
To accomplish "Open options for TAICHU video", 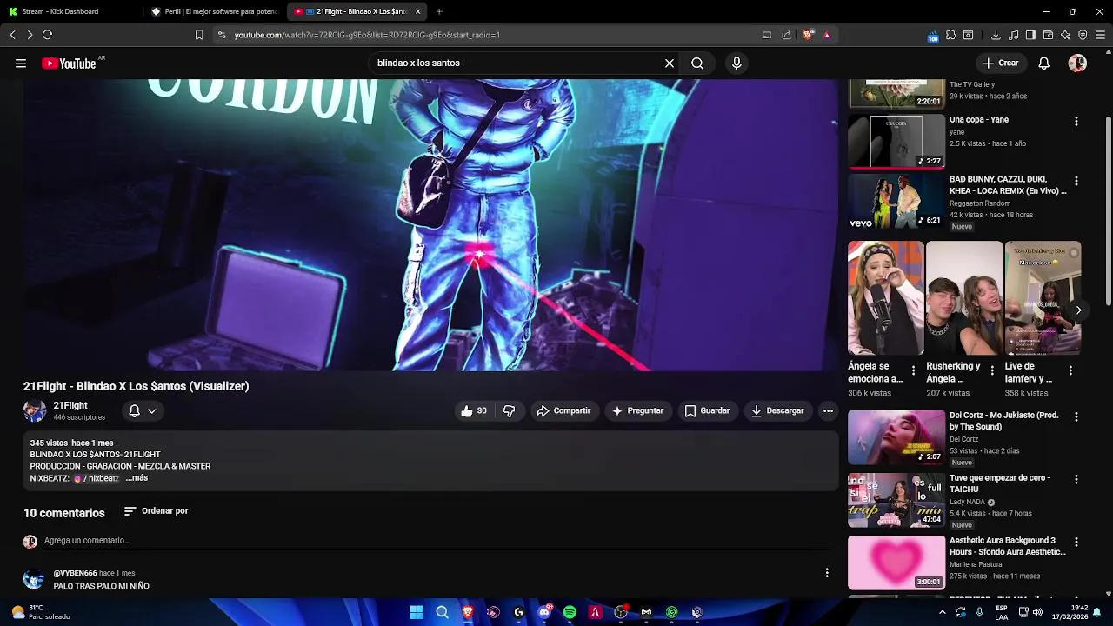I will [x=1076, y=480].
